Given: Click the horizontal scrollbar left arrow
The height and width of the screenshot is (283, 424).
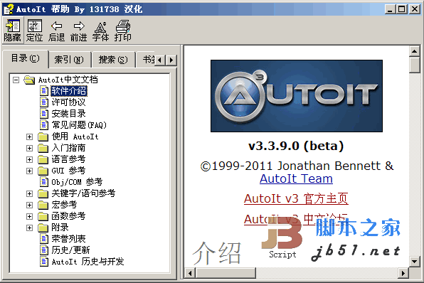Looking at the screenshot, I should (x=190, y=273).
